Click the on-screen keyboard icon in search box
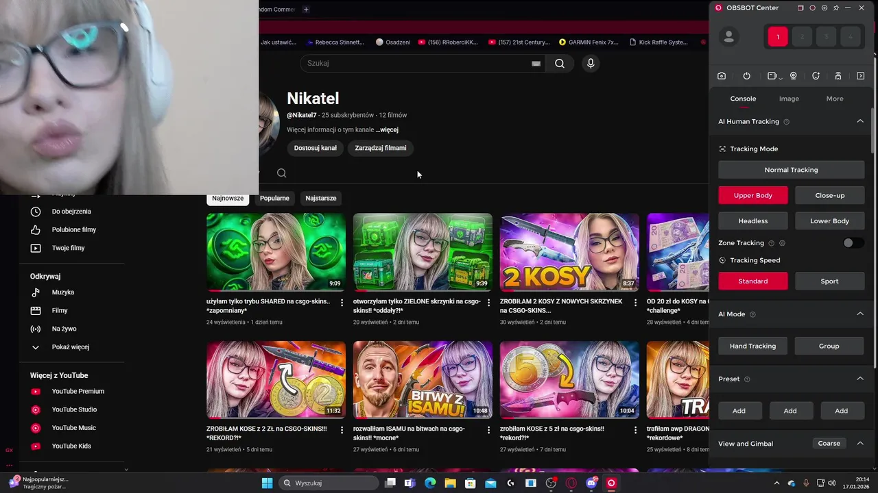This screenshot has width=878, height=493. click(536, 64)
